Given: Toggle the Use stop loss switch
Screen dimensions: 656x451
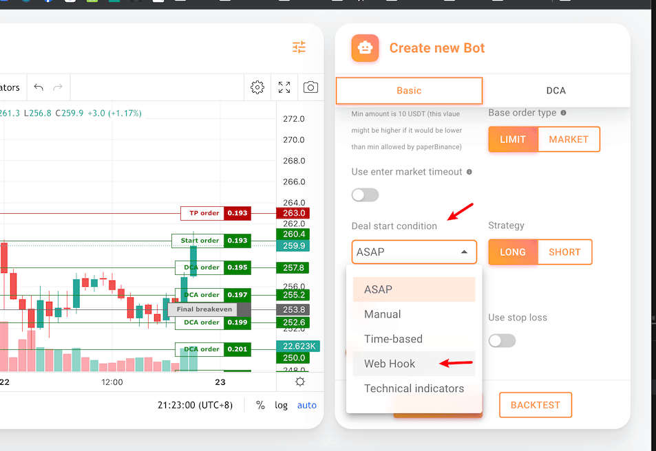Looking at the screenshot, I should coord(502,340).
